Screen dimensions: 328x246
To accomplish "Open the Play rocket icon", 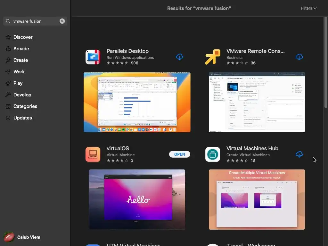I will pyautogui.click(x=8, y=83).
